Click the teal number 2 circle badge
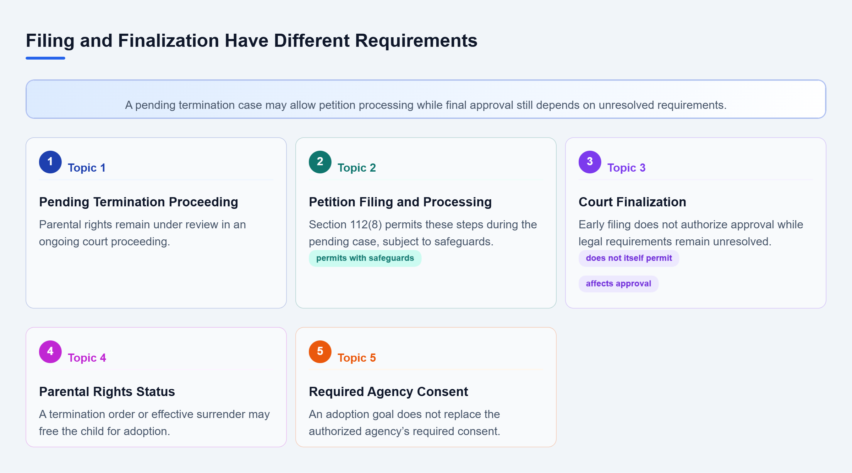The width and height of the screenshot is (852, 473). 320,162
